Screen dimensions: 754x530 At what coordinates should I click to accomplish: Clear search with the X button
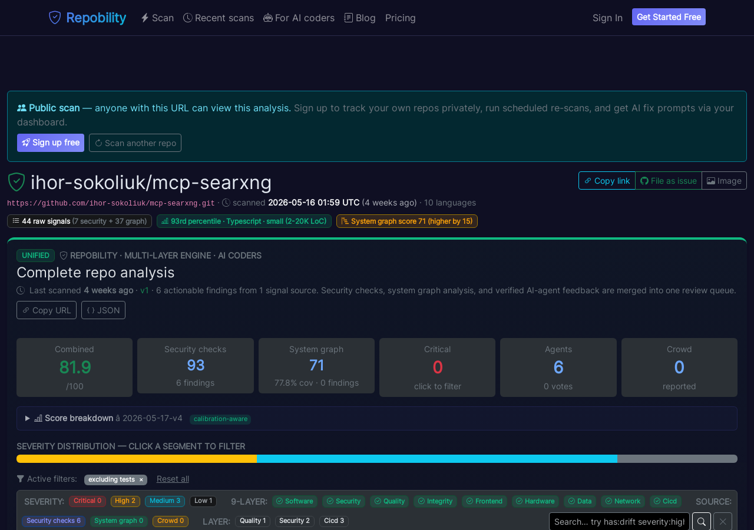[x=723, y=522]
